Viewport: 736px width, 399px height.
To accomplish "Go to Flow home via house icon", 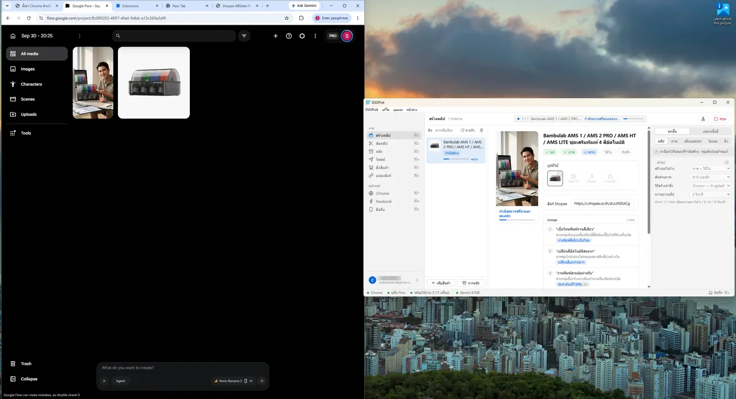I will (13, 36).
